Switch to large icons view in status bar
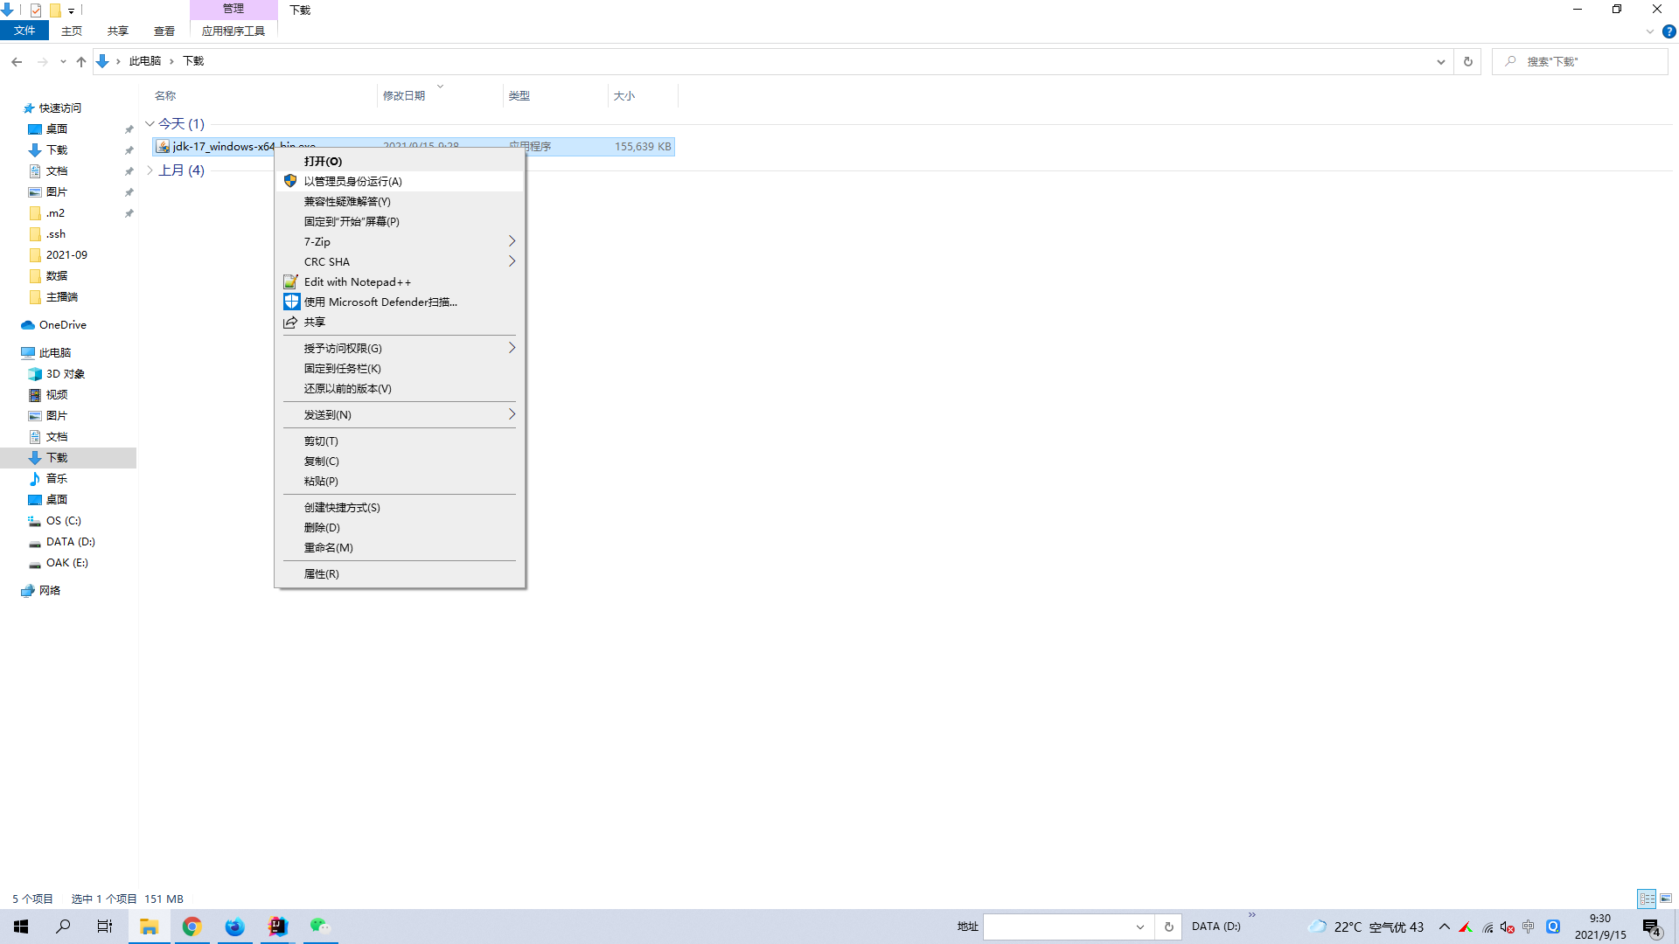Image resolution: width=1679 pixels, height=944 pixels. (1666, 899)
